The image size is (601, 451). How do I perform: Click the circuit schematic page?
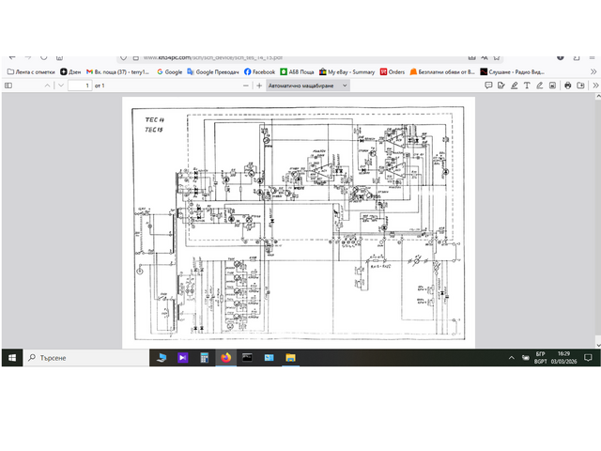point(299,221)
